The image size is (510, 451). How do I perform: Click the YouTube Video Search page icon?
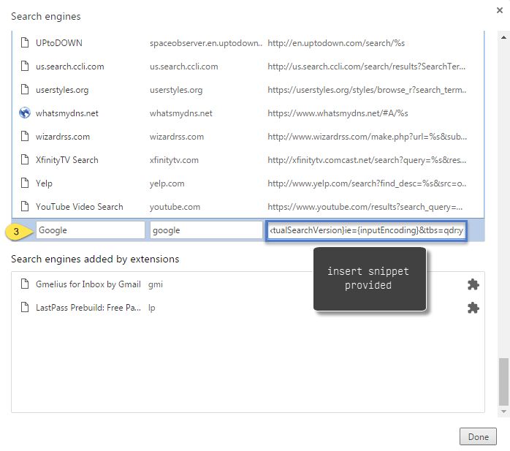point(25,207)
